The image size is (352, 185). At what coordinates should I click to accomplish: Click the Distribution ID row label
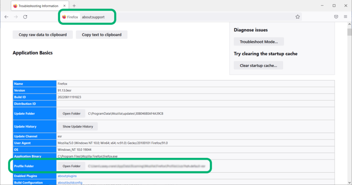25,104
